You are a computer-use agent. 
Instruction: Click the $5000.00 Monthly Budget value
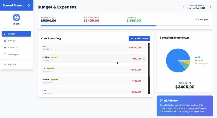tap(48, 21)
